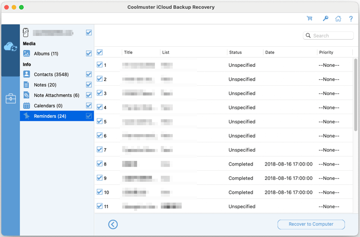Select Completed status in row 9

coord(241,178)
